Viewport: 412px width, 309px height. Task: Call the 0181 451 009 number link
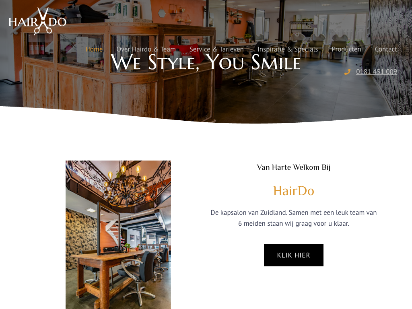pyautogui.click(x=377, y=72)
